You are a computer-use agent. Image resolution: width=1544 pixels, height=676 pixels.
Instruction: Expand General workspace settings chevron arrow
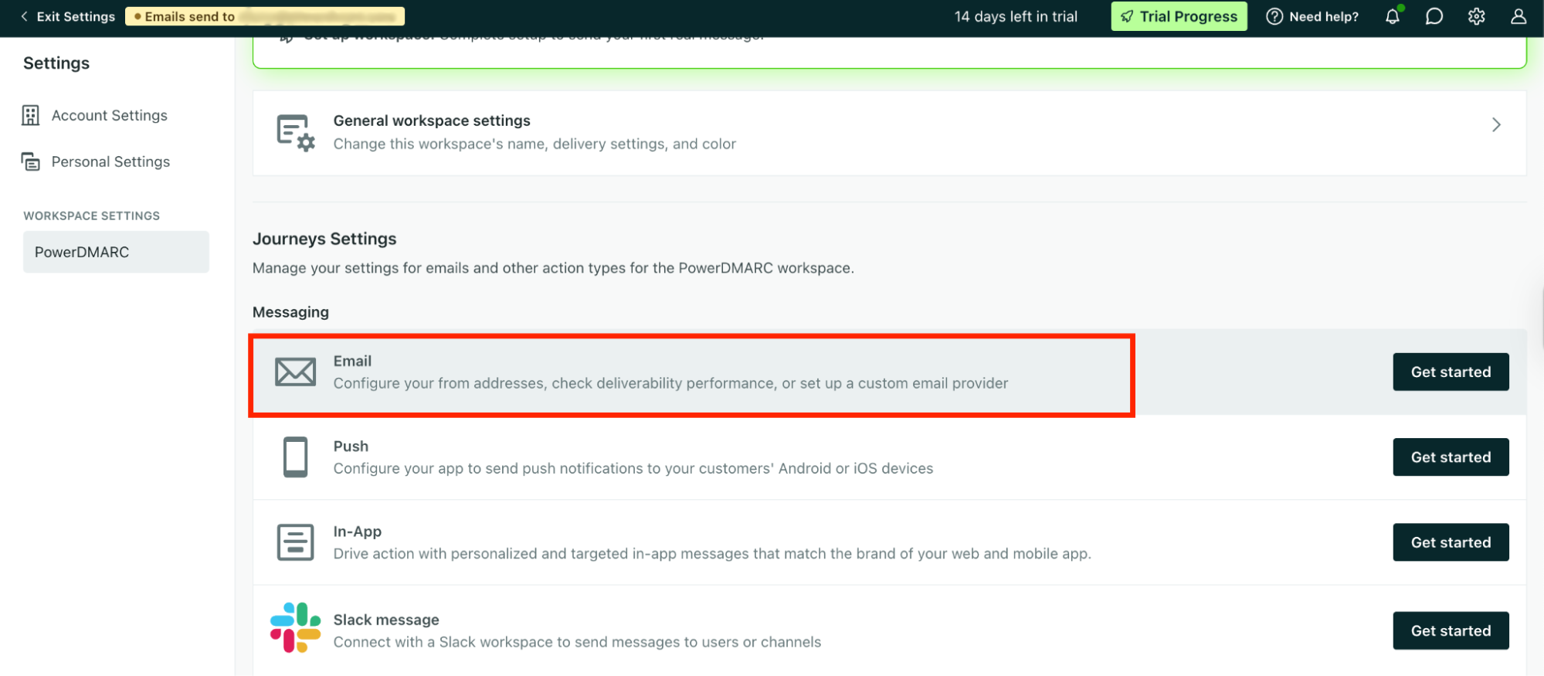coord(1496,125)
